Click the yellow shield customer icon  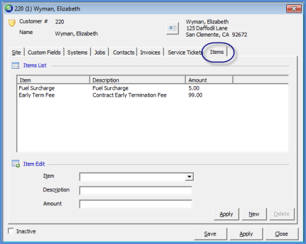click(12, 23)
